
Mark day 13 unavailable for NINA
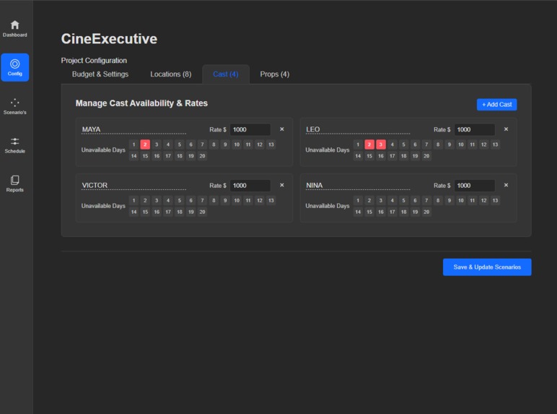pos(495,200)
